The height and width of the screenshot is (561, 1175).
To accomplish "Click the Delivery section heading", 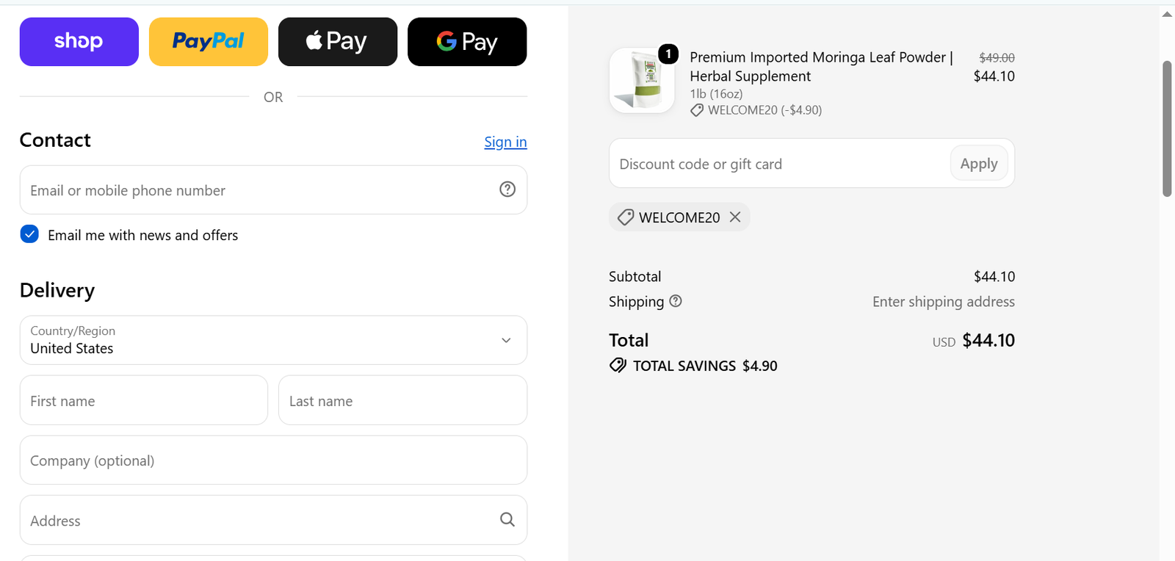I will point(57,290).
